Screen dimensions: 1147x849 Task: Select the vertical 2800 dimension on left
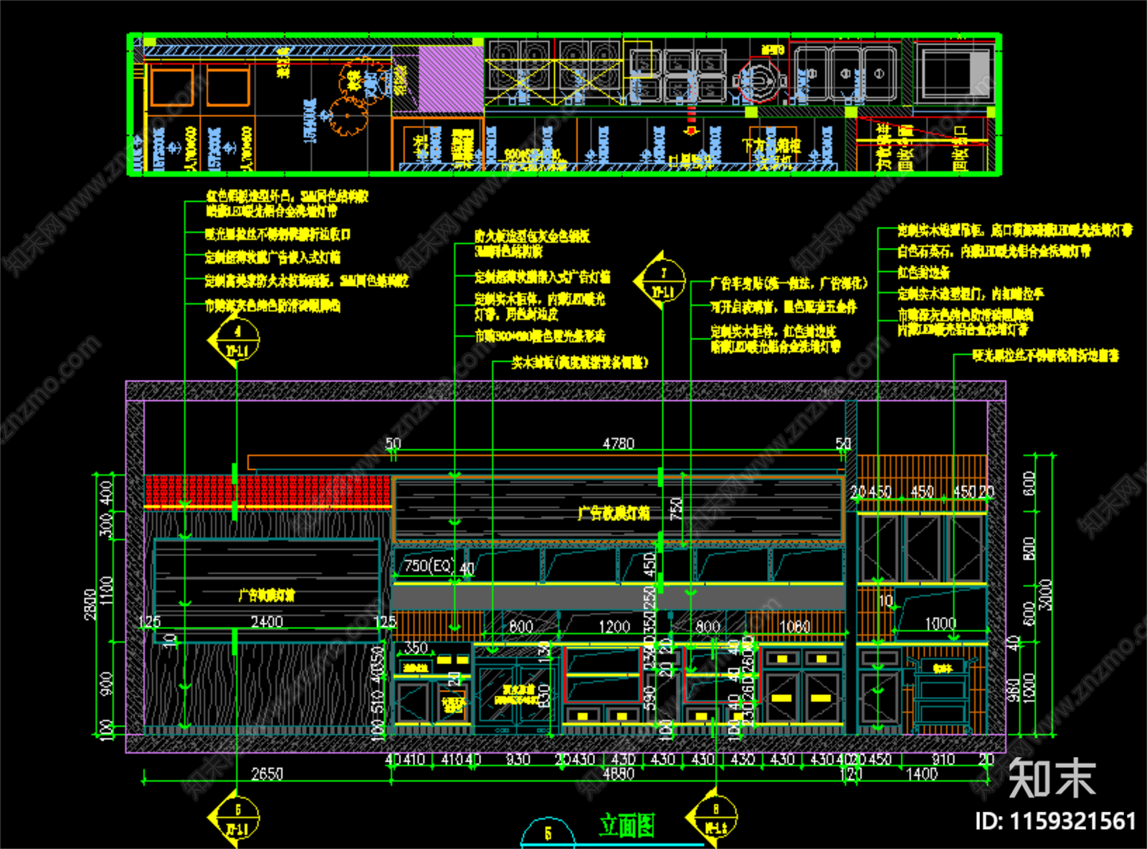[90, 604]
